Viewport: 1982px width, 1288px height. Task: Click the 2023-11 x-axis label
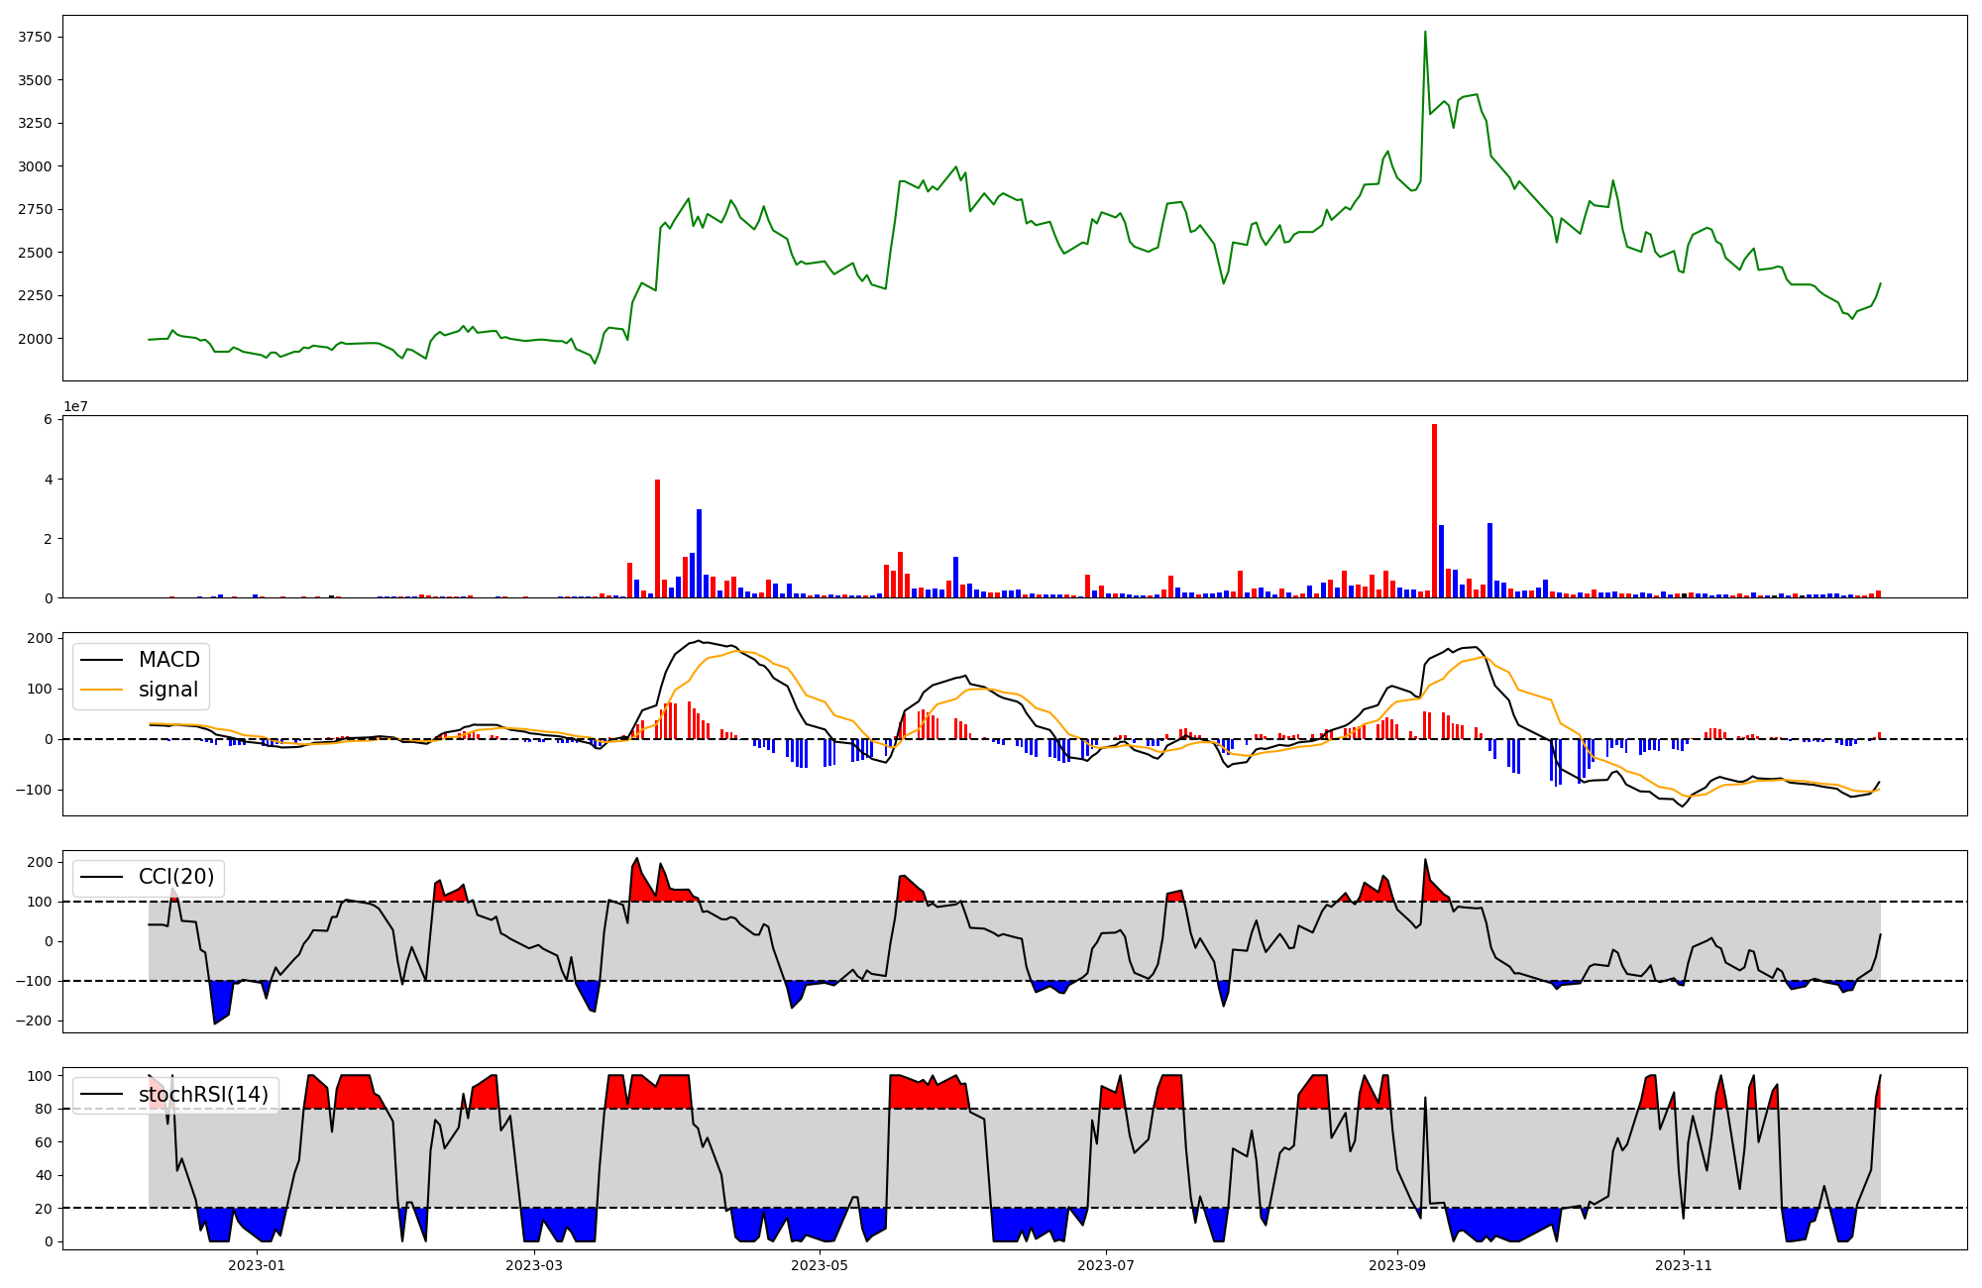click(x=1684, y=1265)
